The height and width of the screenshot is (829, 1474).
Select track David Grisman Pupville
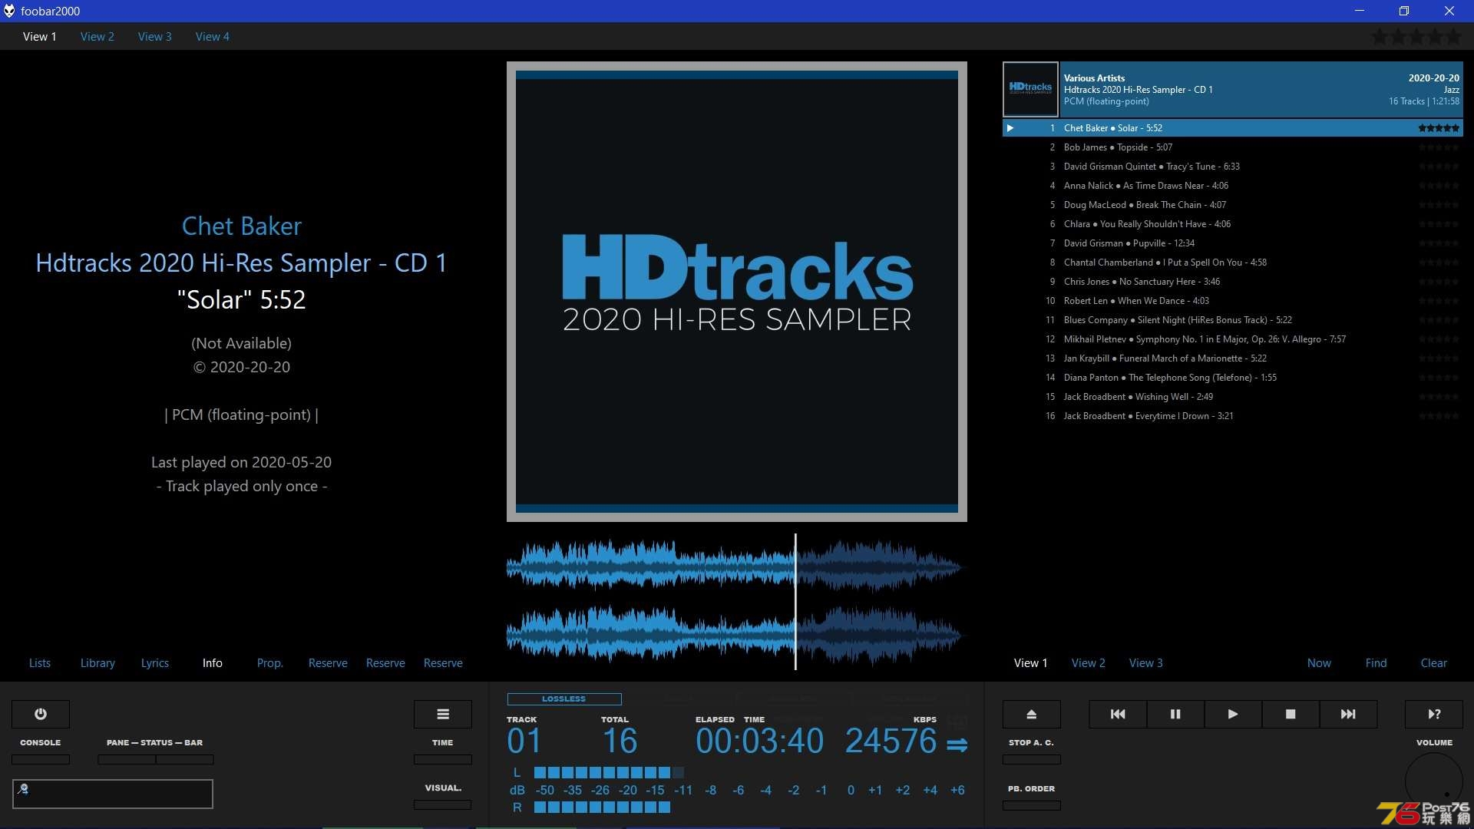1233,243
